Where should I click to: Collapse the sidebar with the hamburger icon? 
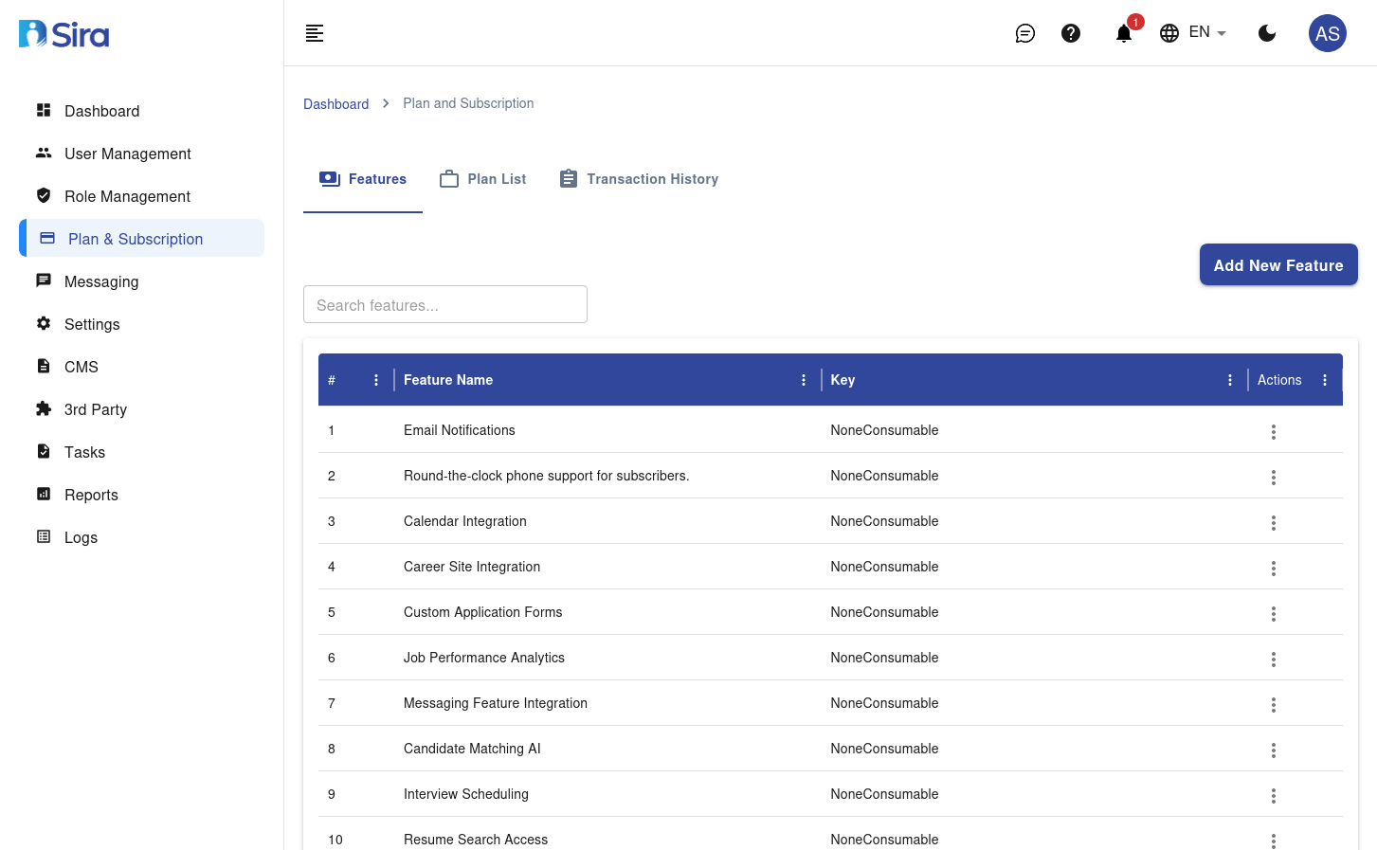tap(314, 32)
